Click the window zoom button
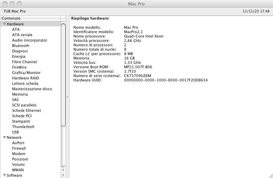 [x=19, y=4]
